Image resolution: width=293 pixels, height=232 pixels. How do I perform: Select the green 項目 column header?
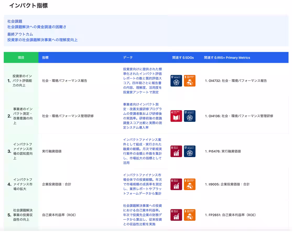tap(21, 57)
